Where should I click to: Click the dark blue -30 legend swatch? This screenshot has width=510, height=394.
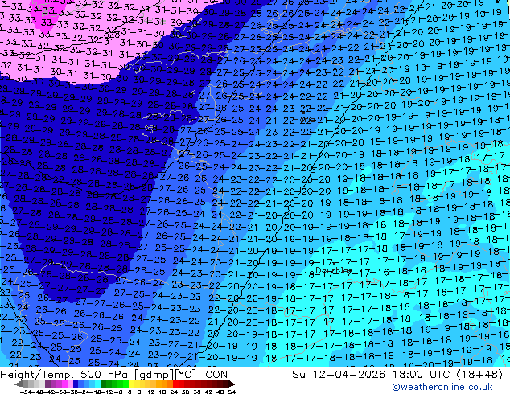pyautogui.click(x=76, y=384)
